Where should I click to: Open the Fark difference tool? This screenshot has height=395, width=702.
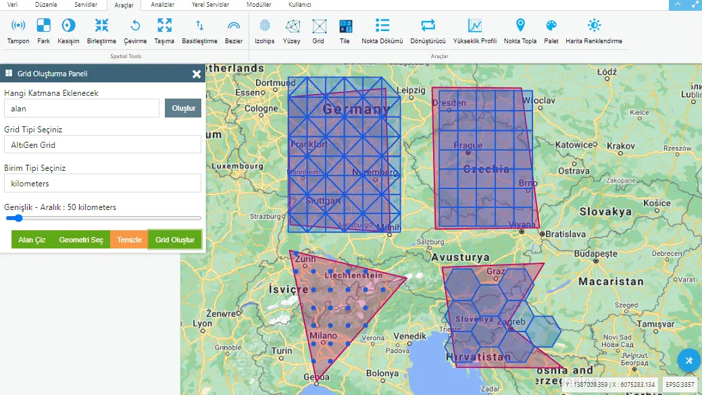43,31
